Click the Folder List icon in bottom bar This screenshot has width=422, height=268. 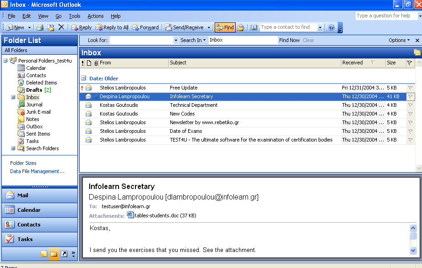coord(54,254)
